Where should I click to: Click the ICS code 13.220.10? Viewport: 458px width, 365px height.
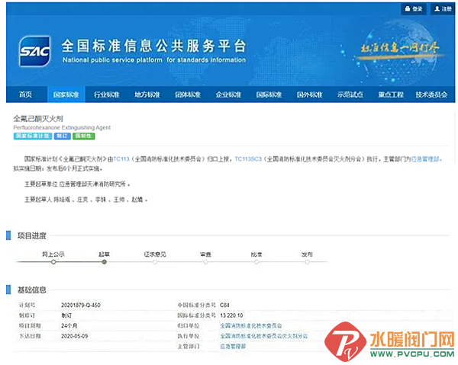(231, 315)
